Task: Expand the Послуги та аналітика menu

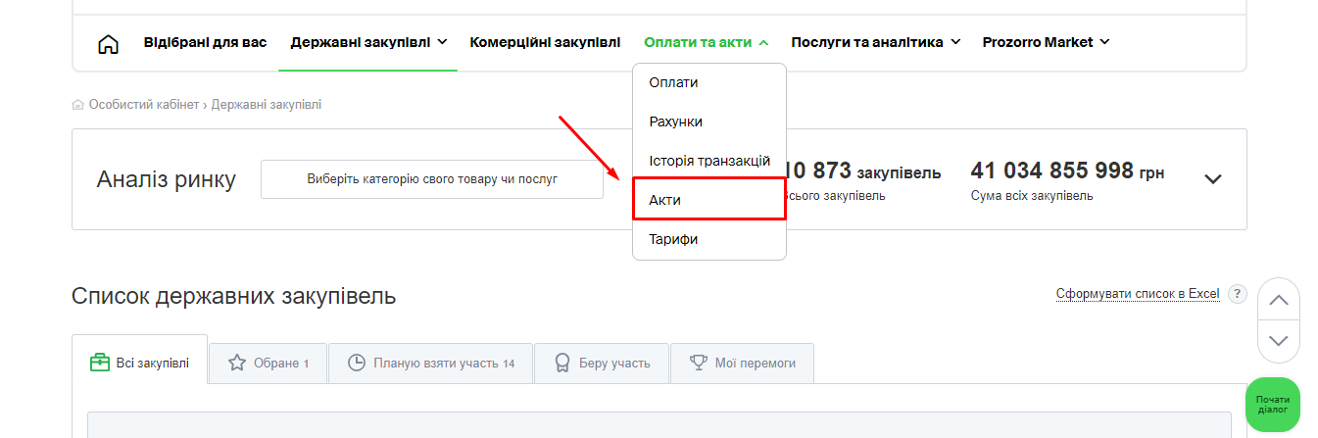Action: point(875,42)
